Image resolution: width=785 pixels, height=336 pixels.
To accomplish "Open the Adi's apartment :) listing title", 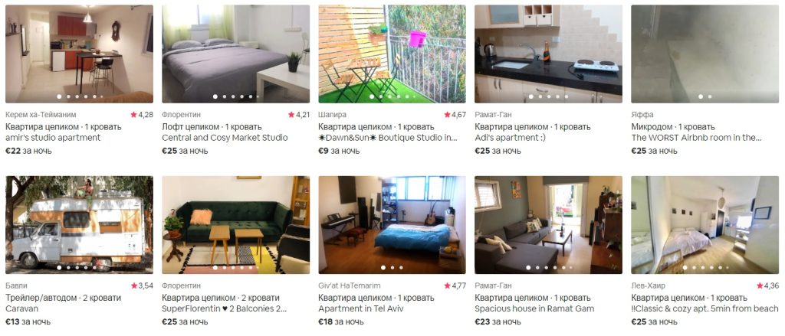I will pyautogui.click(x=508, y=138).
